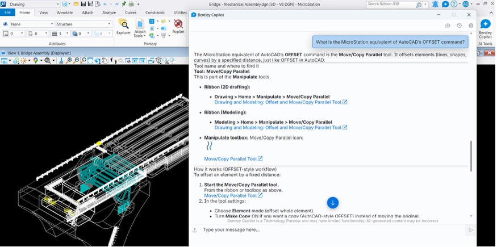Screen dimensions: 497x247
Task: Switch to the View tab
Action: pyautogui.click(x=43, y=12)
